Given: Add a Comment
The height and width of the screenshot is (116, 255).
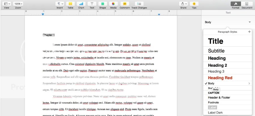Looking at the screenshot, I should pos(125,4).
